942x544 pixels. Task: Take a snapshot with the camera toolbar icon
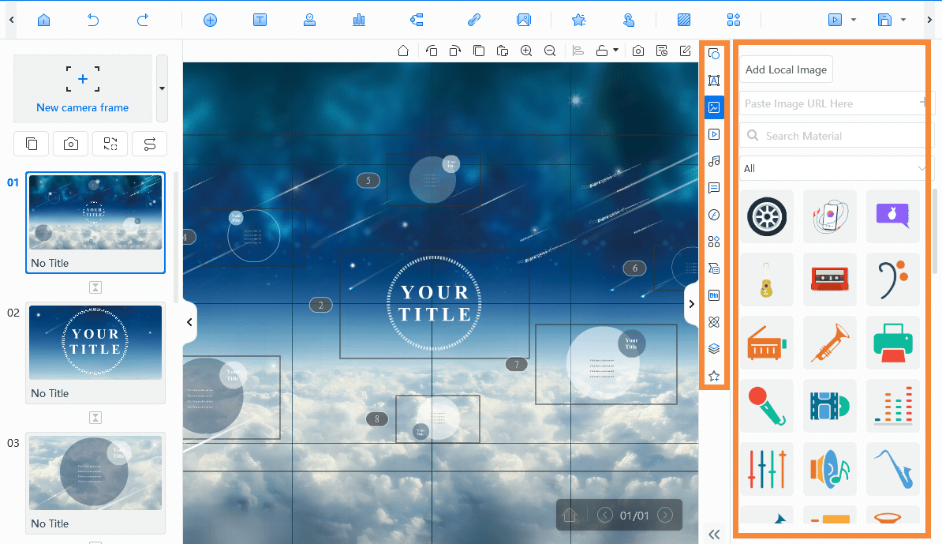[x=638, y=50]
